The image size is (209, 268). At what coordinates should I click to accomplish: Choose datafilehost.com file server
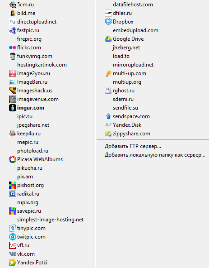133,5
